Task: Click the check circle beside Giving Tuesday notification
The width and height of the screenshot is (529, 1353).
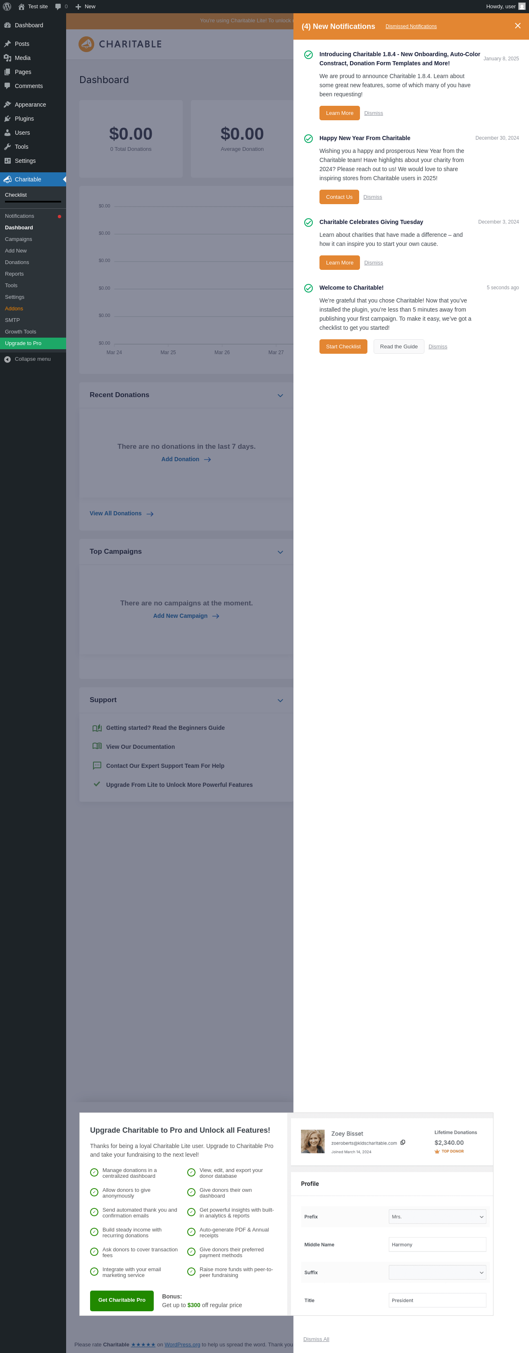Action: tap(308, 222)
